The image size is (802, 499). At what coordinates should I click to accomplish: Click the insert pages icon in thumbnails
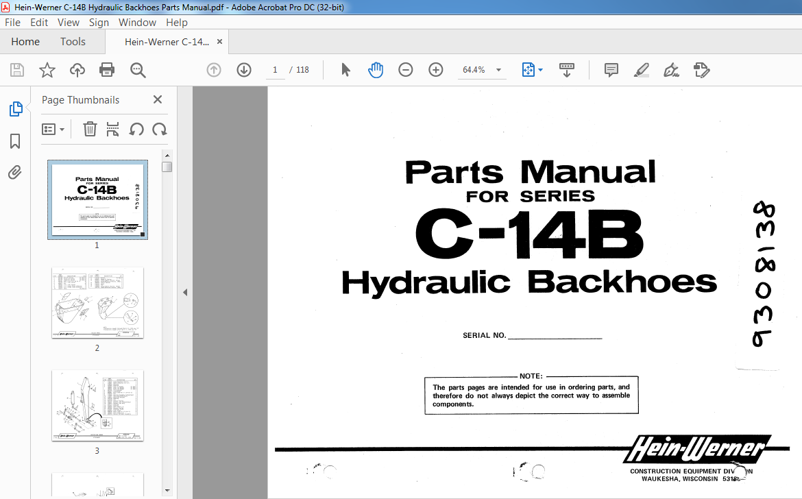click(112, 130)
